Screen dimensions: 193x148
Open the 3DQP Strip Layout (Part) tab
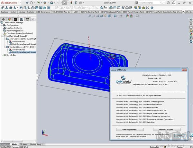click(111, 12)
